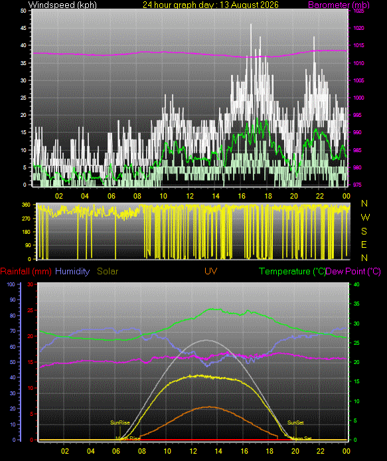387x461 pixels.
Task: Click the "Windspeed (kph)" chart title
Action: pyautogui.click(x=62, y=5)
